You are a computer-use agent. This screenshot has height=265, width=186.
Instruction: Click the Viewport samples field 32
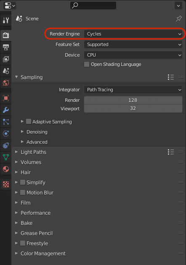[x=133, y=108]
